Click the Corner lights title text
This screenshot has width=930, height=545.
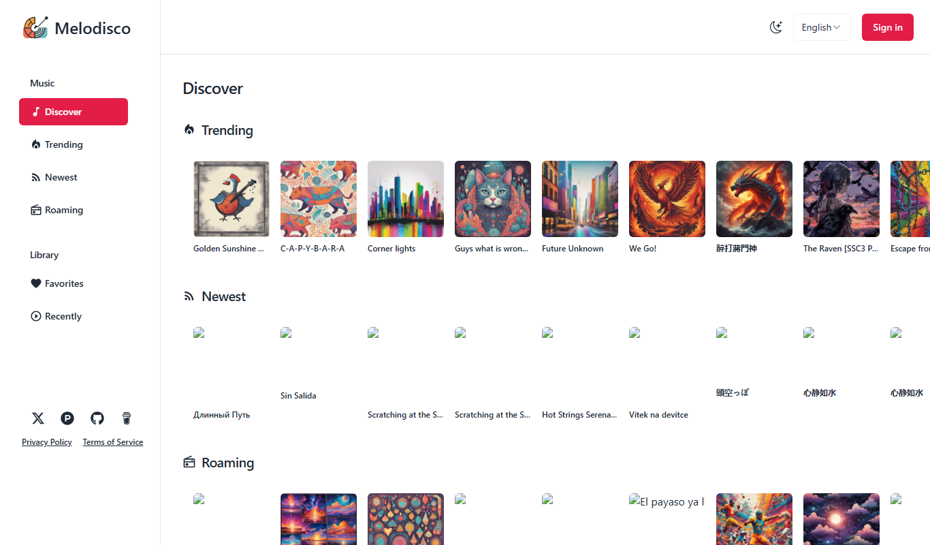[x=391, y=249]
